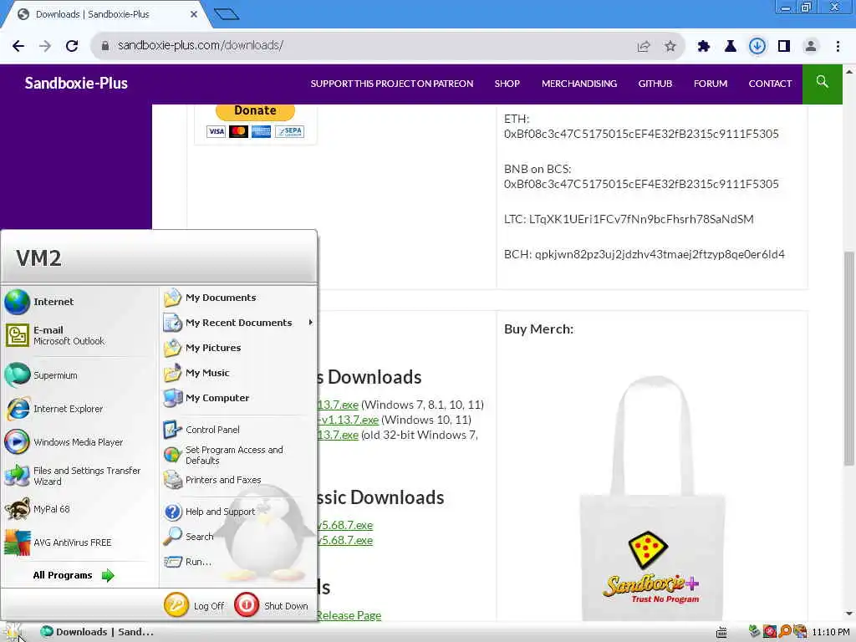Image resolution: width=856 pixels, height=642 pixels.
Task: Click the Log Off button
Action: point(194,605)
